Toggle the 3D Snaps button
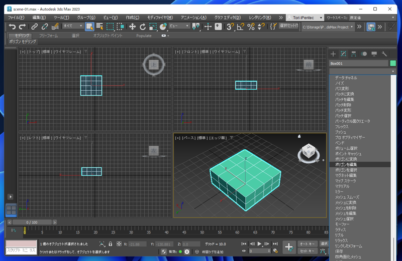The image size is (402, 261). tap(230, 27)
